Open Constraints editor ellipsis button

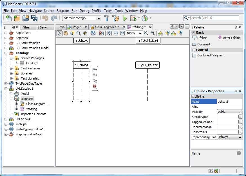coord(240,132)
